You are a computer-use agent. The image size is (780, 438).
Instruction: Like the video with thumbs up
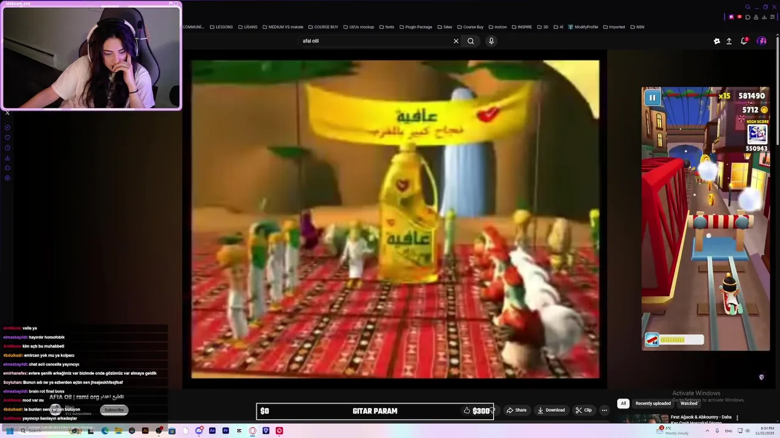[467, 411]
